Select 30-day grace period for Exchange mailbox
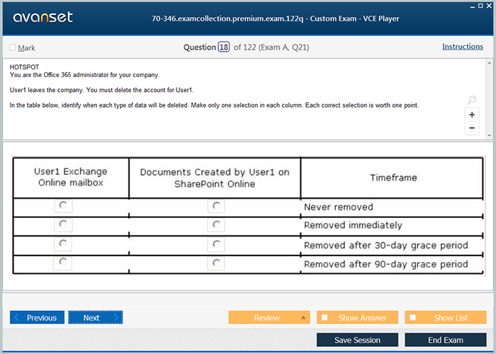 click(x=63, y=244)
